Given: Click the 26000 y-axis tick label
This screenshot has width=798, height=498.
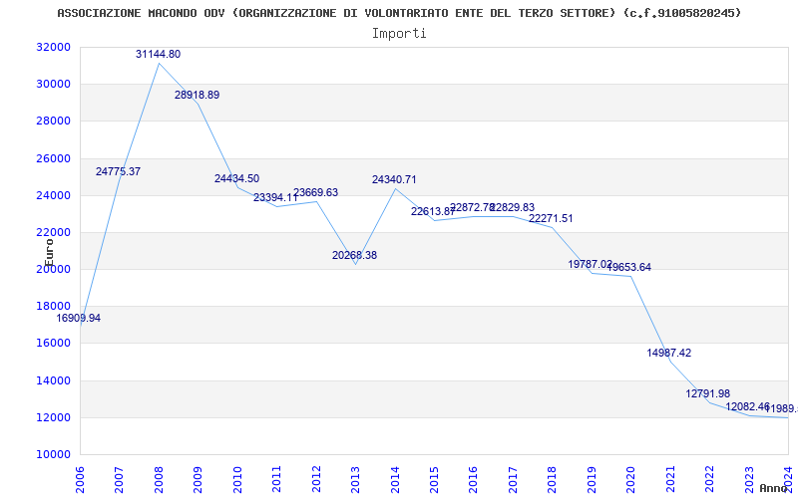Looking at the screenshot, I should click(53, 158).
